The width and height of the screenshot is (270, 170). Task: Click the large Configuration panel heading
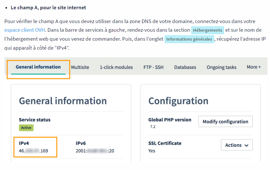[x=178, y=101]
